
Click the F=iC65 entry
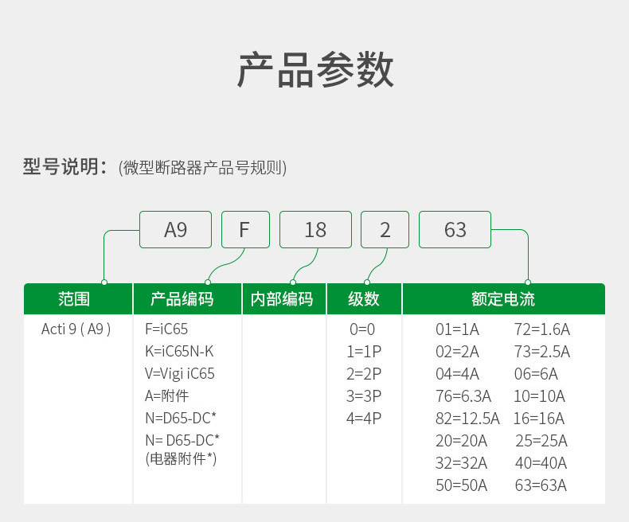click(166, 329)
